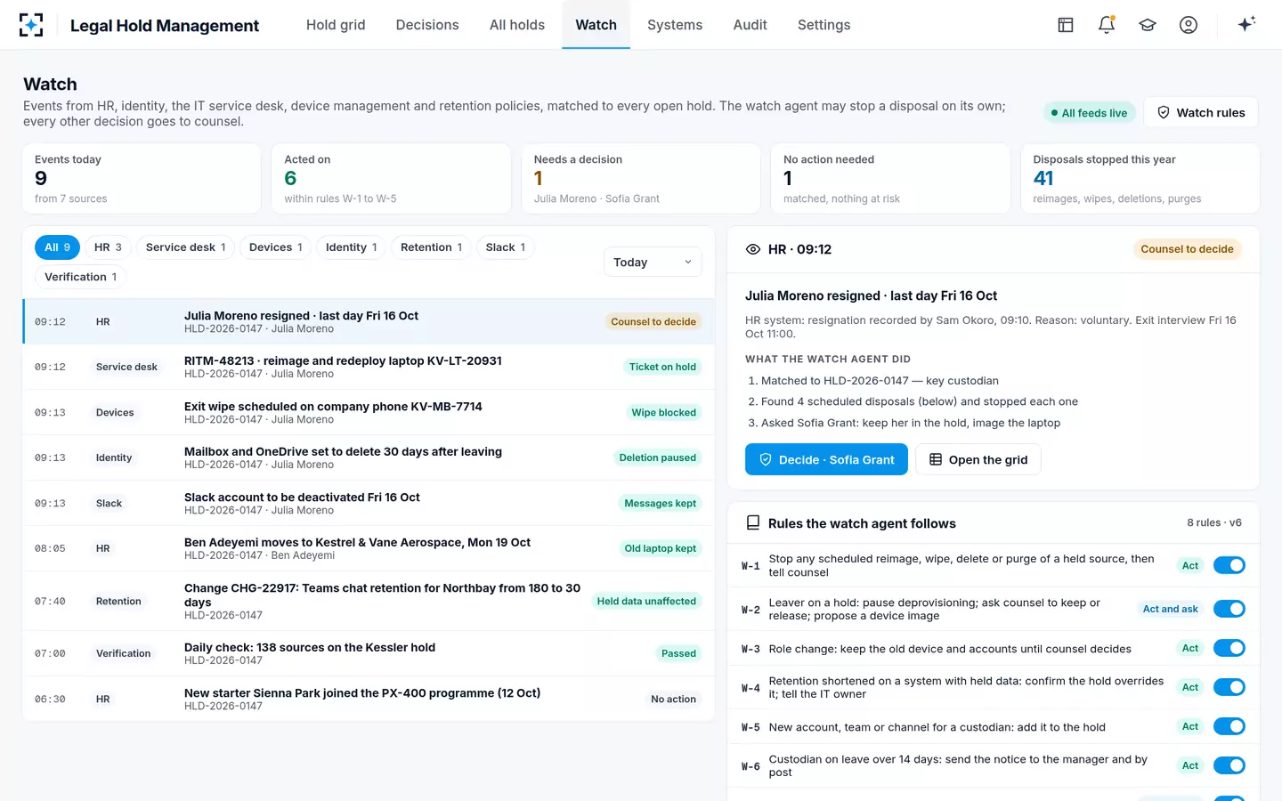The width and height of the screenshot is (1282, 801).
Task: Click Act and ask label on W-2
Action: [x=1171, y=609]
